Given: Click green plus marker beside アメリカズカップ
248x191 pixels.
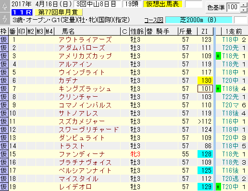Looking at the screenshot, I should [x=218, y=56].
